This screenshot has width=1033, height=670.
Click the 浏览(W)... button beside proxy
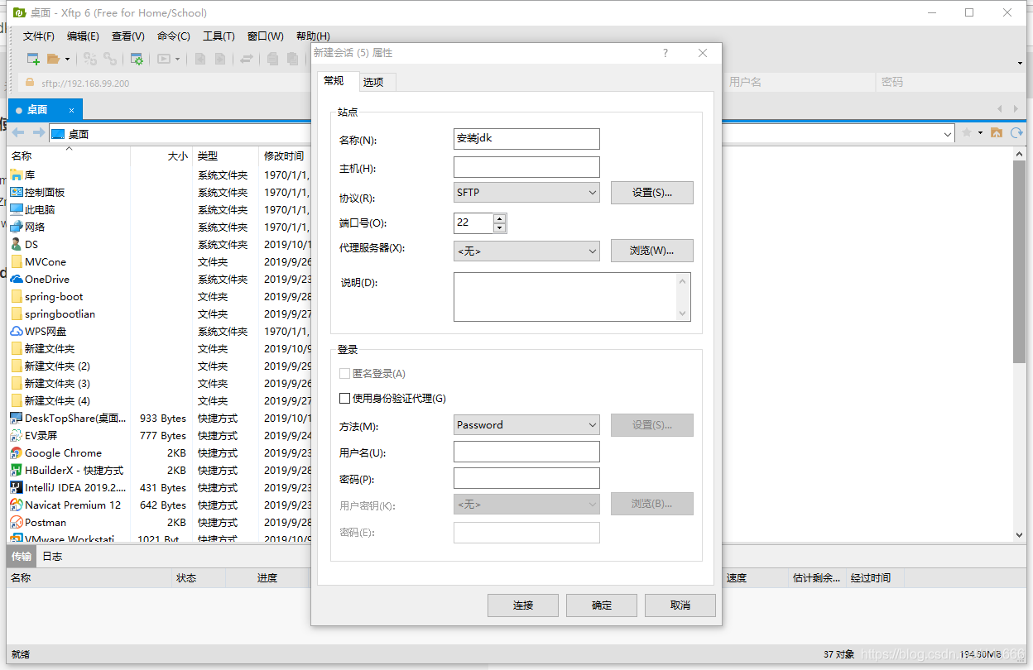(652, 251)
